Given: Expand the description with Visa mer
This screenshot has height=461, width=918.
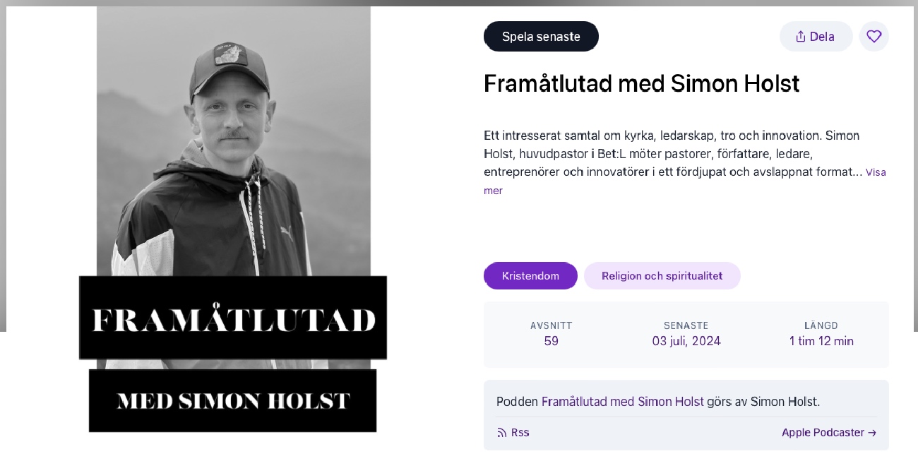Looking at the screenshot, I should pyautogui.click(x=875, y=173).
